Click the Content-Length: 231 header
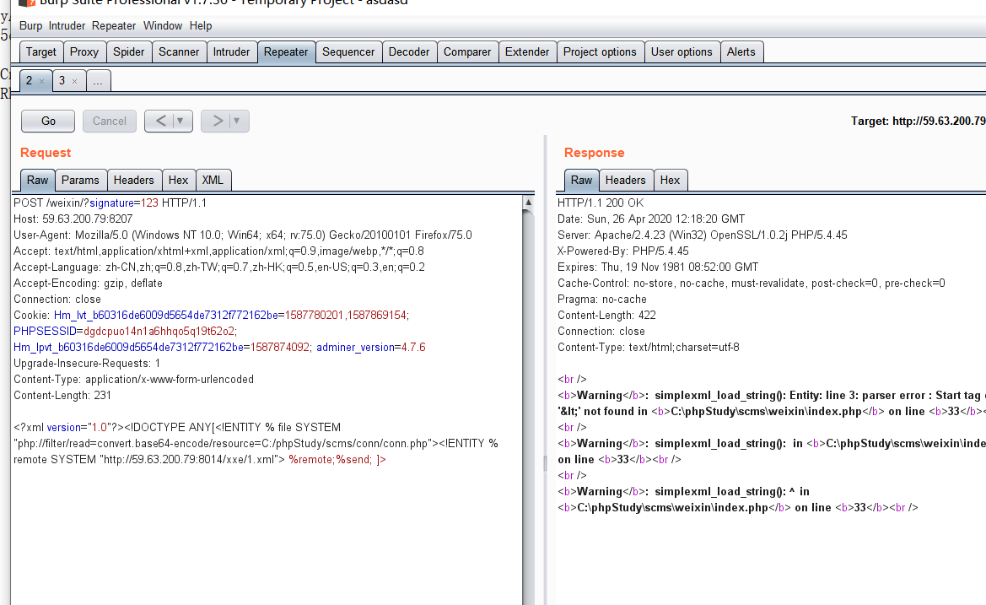 pos(62,396)
